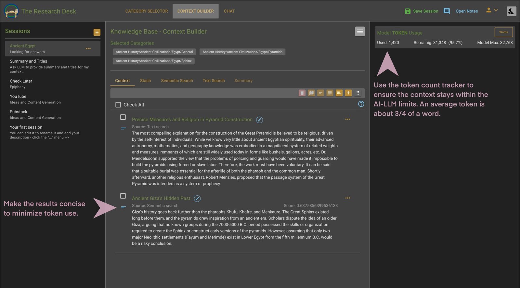Open the Semantic Search tab
Screen dimensions: 520x288
point(177,81)
